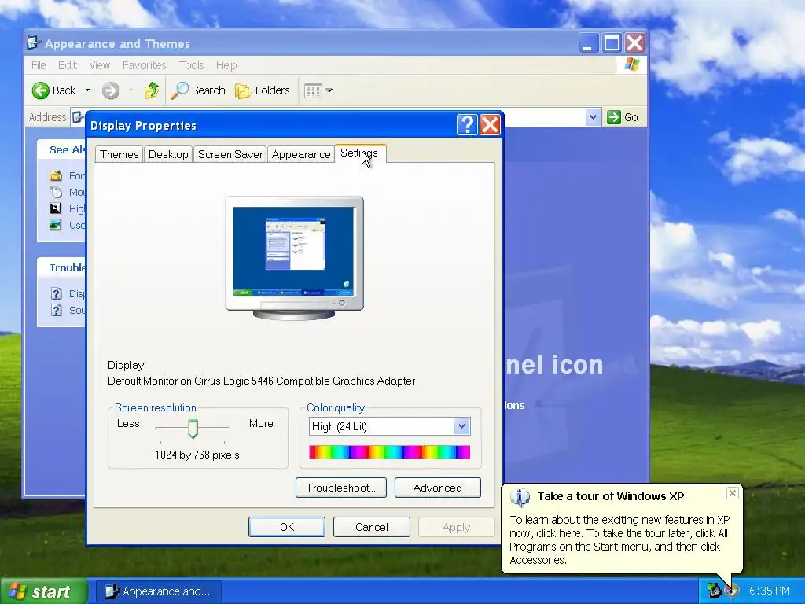Click the Advanced button
The height and width of the screenshot is (604, 805).
[437, 488]
